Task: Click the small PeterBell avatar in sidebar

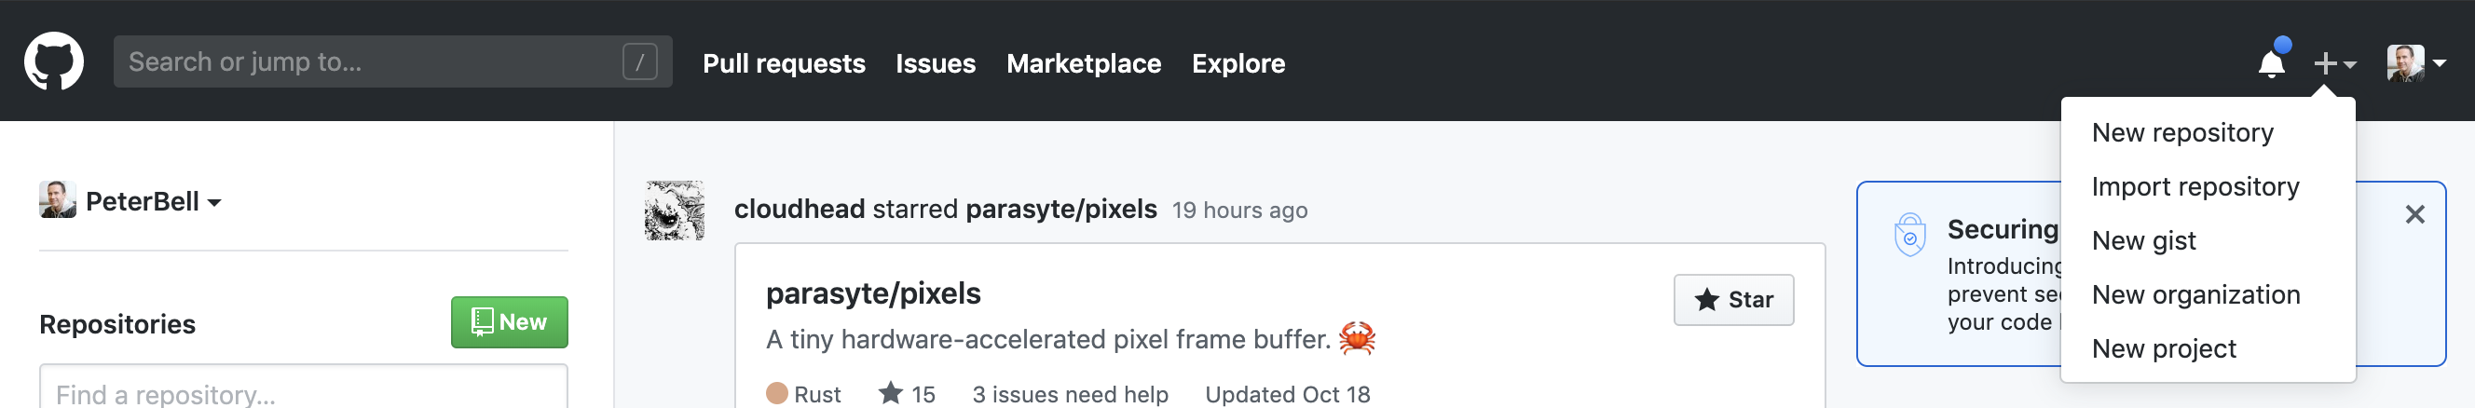Action: tap(58, 199)
